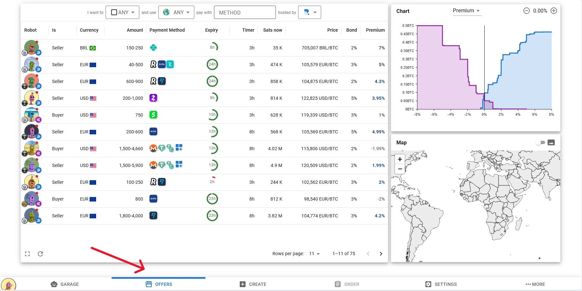The height and width of the screenshot is (291, 582).
Task: Switch to the CREATE tab
Action: tap(253, 284)
